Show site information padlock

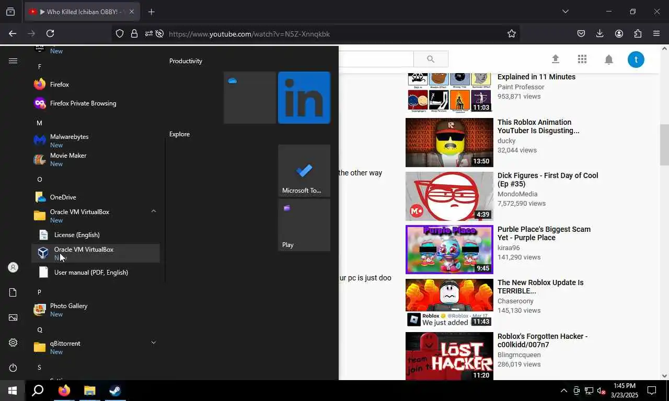[134, 33]
